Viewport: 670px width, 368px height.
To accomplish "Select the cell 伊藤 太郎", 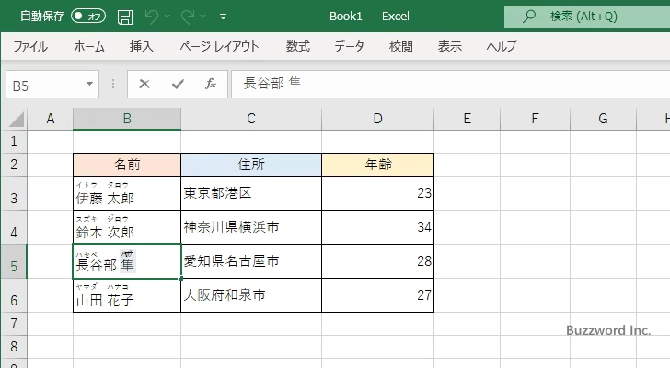I will pyautogui.click(x=127, y=193).
